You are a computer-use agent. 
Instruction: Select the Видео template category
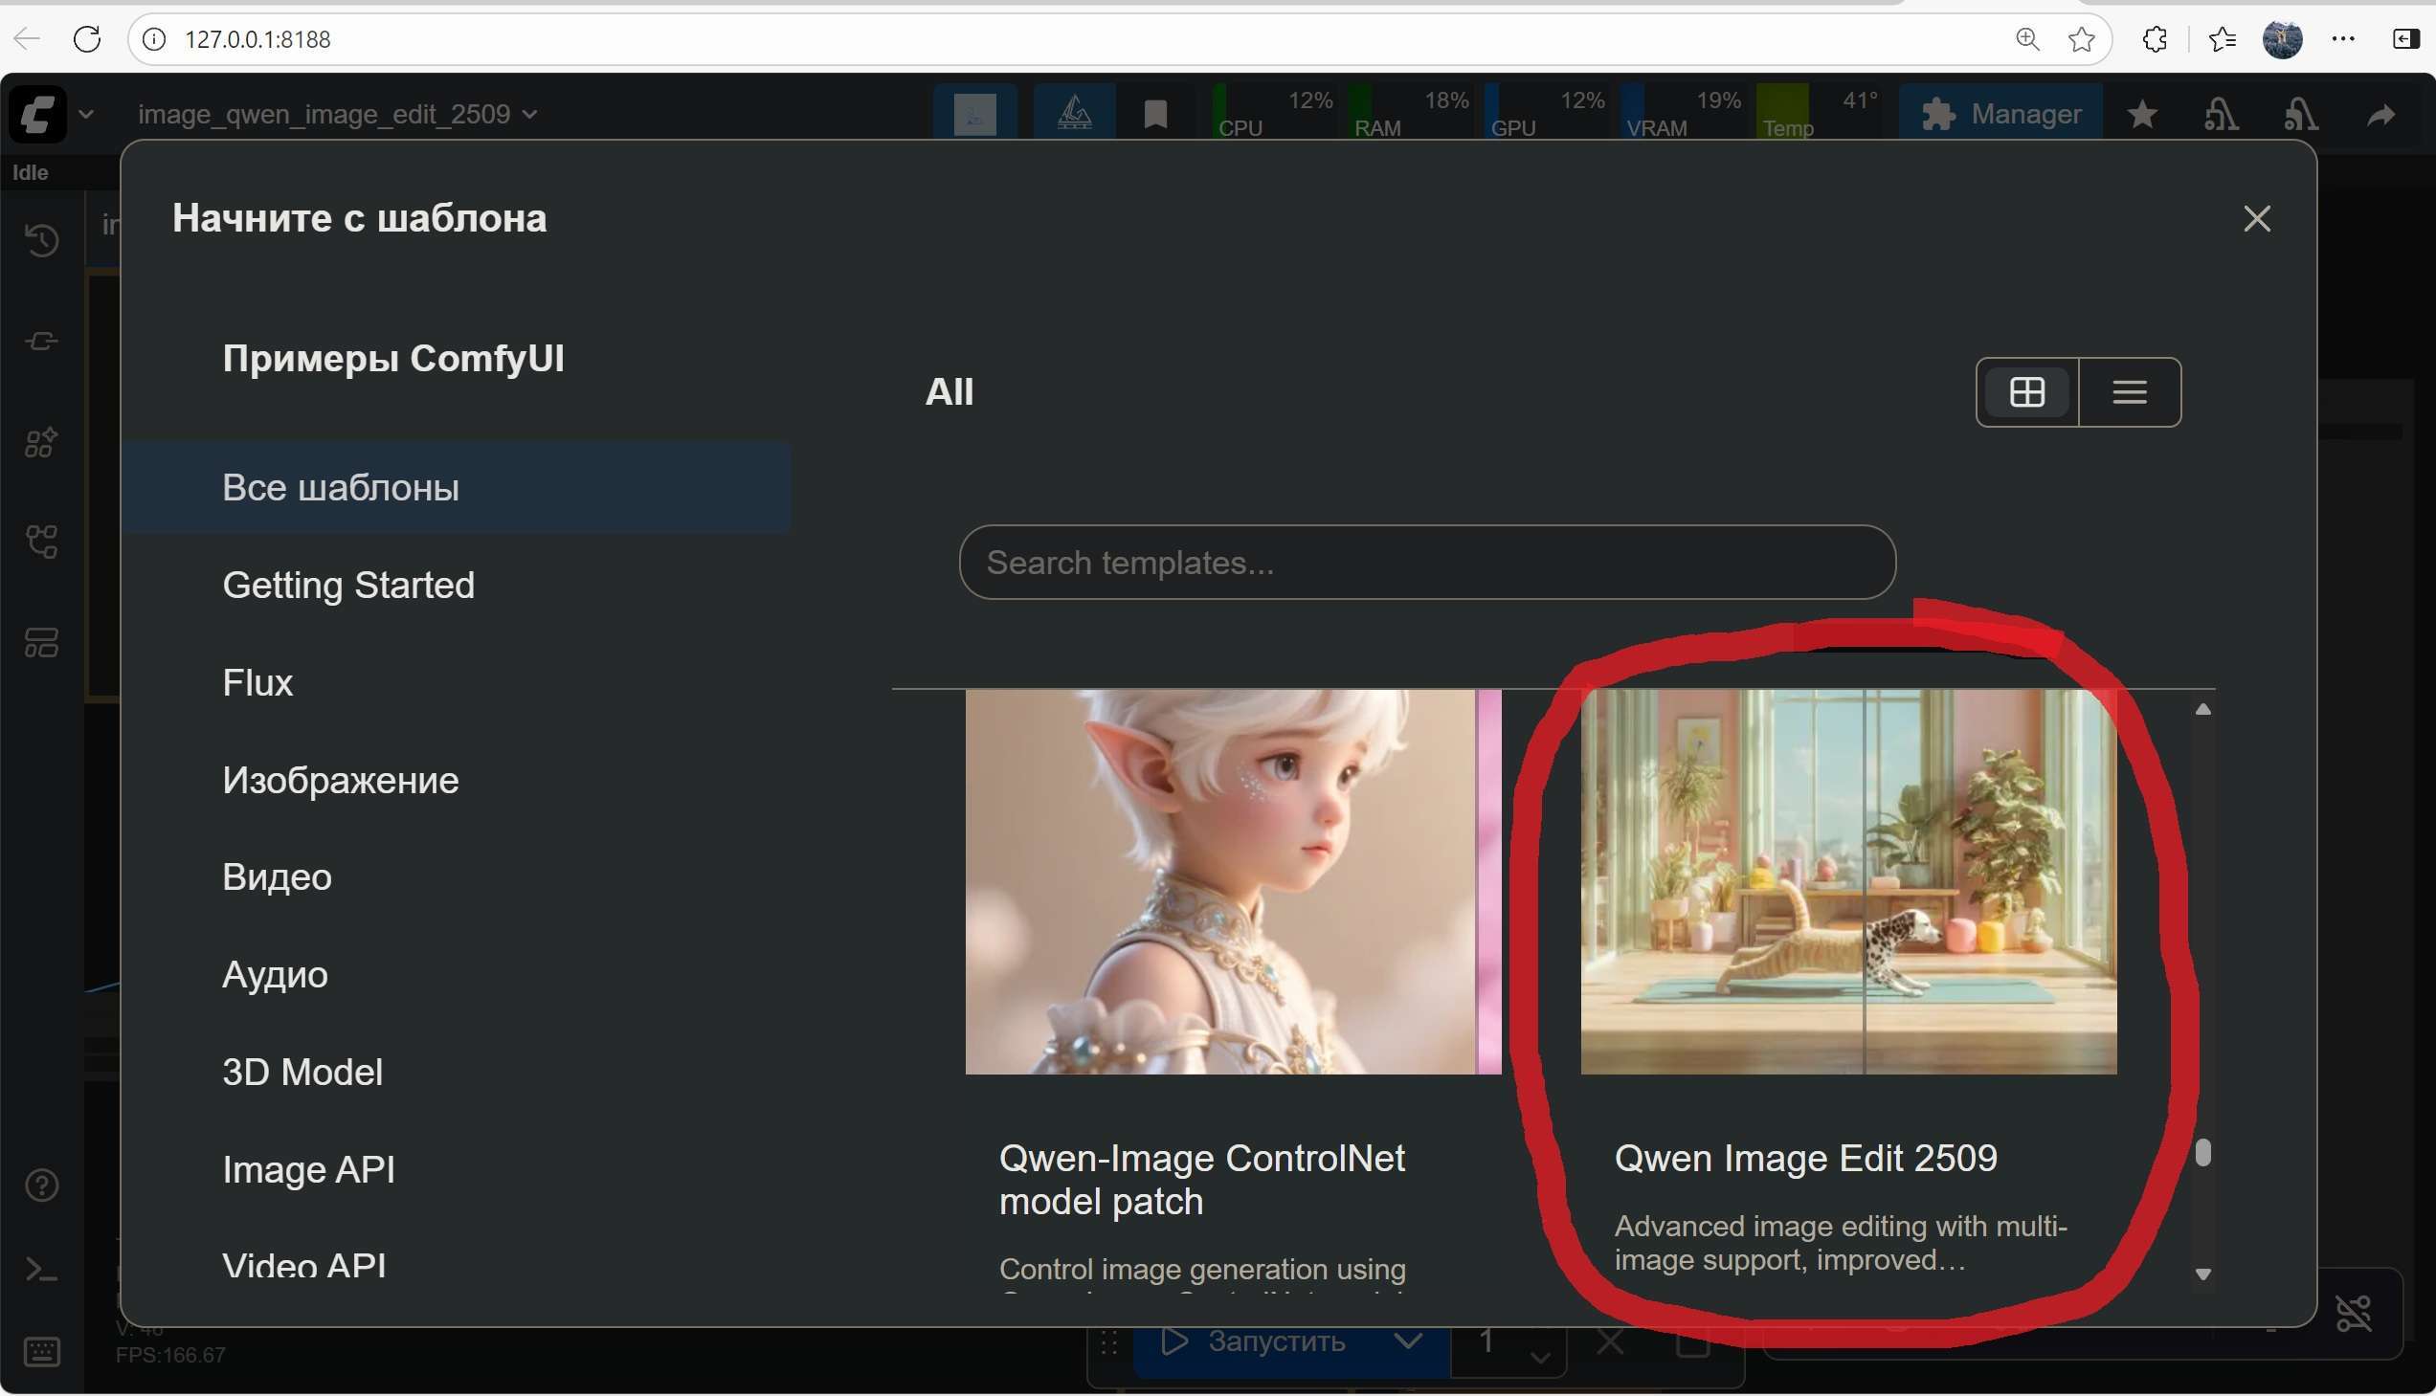point(277,877)
